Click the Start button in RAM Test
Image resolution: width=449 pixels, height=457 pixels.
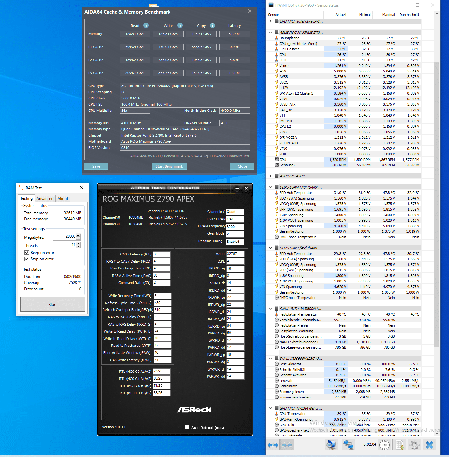(53, 305)
